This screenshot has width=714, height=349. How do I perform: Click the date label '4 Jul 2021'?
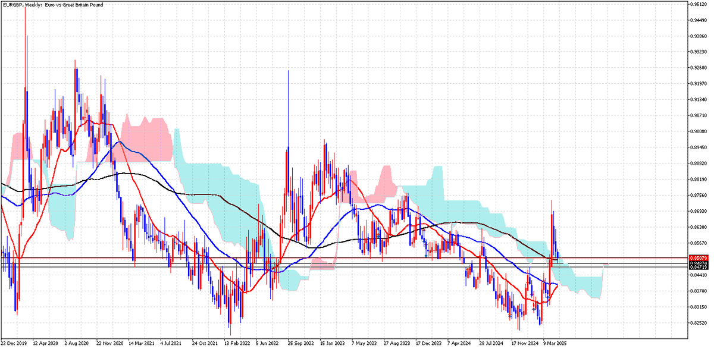click(172, 344)
